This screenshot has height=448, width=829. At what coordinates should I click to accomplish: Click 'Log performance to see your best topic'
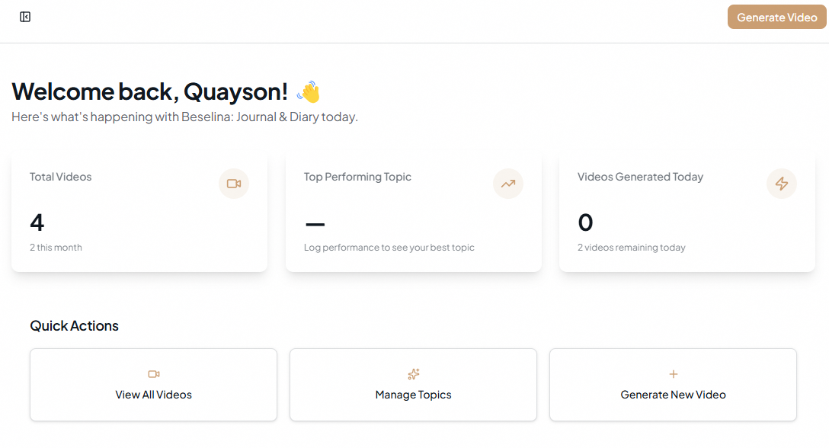(389, 247)
